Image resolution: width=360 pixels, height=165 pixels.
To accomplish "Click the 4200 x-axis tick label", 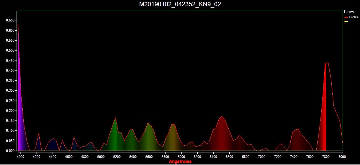I will tap(37, 157).
